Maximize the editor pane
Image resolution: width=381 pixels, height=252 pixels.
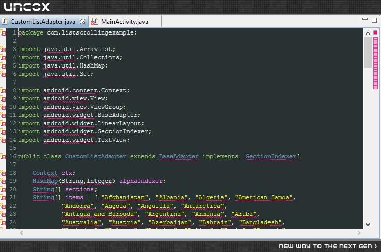coord(374,20)
